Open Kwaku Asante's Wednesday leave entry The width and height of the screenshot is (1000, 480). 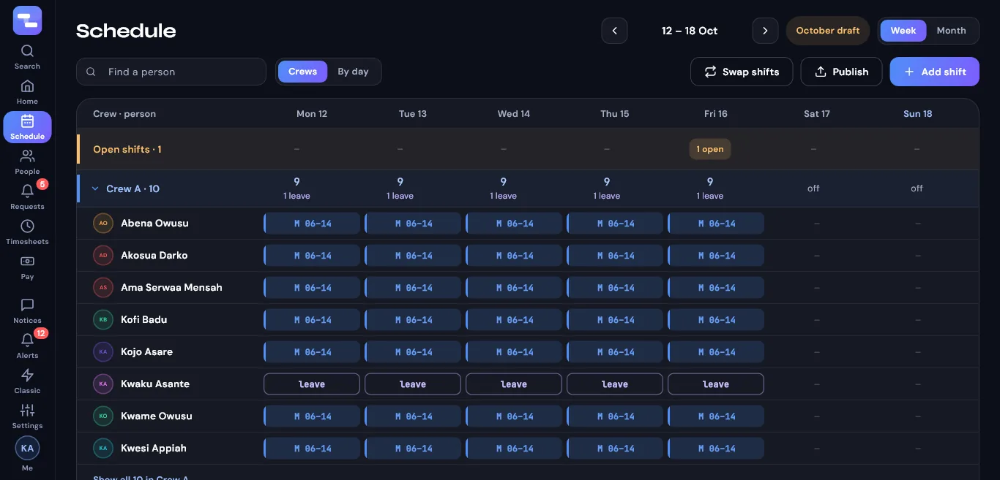coord(514,384)
